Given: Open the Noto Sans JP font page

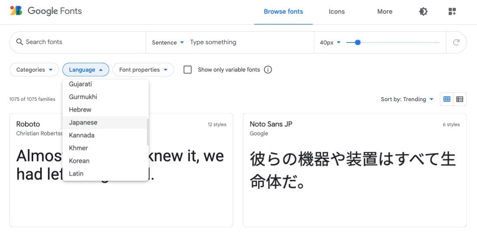Looking at the screenshot, I should [271, 124].
